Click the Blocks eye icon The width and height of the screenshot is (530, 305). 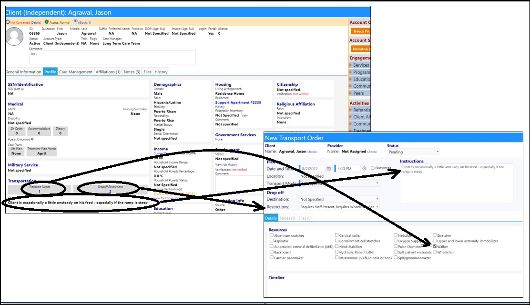(x=76, y=22)
